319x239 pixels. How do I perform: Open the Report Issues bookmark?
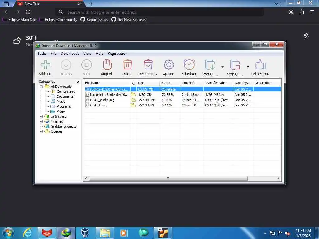coord(94,20)
